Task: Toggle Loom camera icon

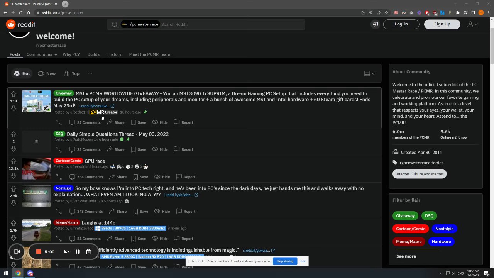Action: (x=17, y=252)
